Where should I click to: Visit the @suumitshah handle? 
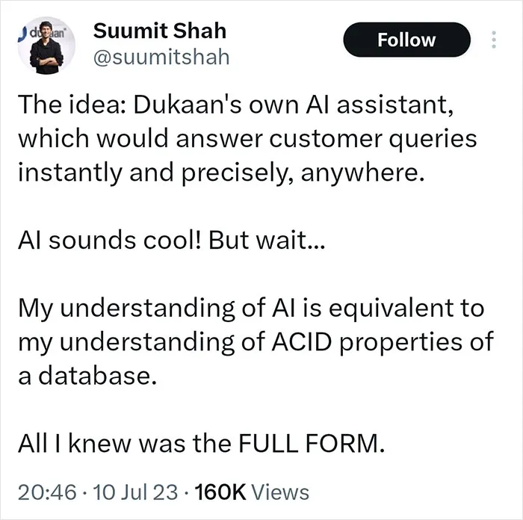tap(161, 57)
